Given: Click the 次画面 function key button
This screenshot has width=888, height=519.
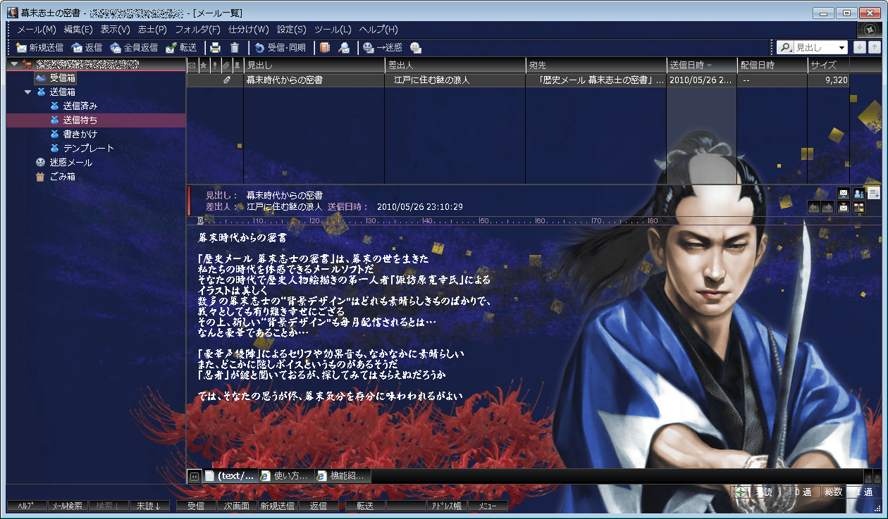Looking at the screenshot, I should click(237, 506).
